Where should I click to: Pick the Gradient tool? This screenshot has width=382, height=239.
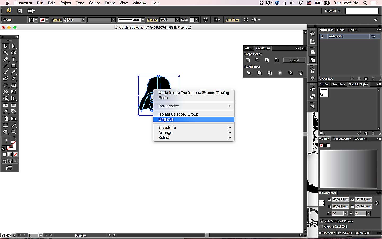(14, 105)
